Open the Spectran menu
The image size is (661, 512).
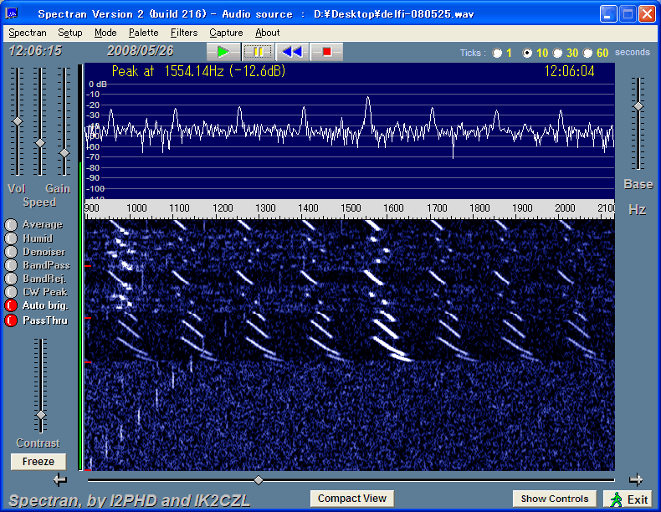(x=28, y=33)
